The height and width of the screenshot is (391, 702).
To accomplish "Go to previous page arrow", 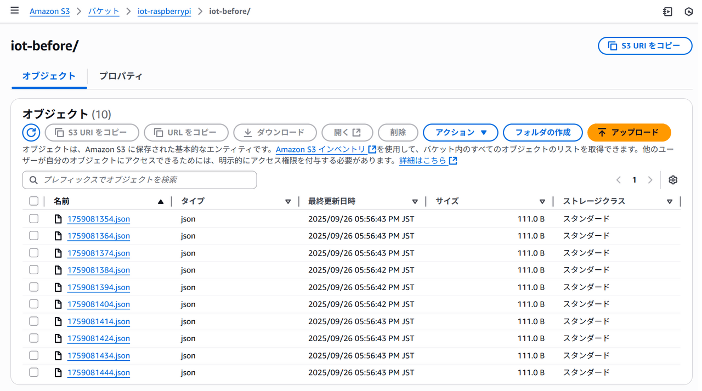I will (619, 180).
